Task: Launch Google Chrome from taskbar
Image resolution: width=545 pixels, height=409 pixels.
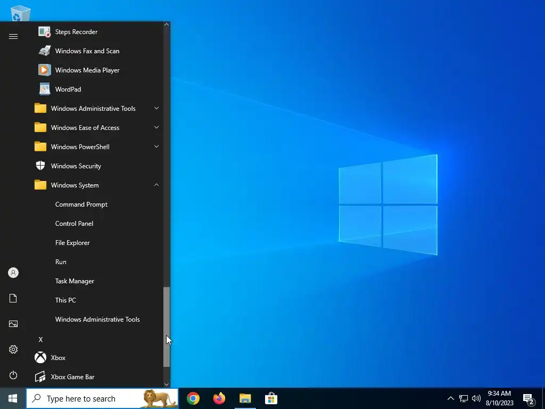Action: [x=193, y=398]
